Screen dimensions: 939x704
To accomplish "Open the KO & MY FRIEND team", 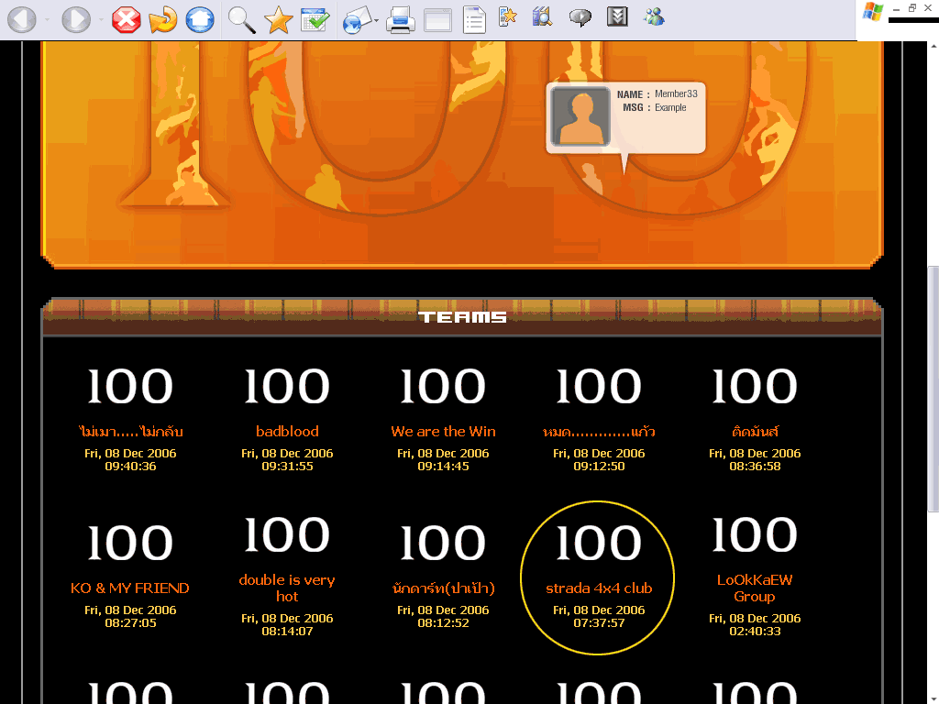I will [130, 588].
